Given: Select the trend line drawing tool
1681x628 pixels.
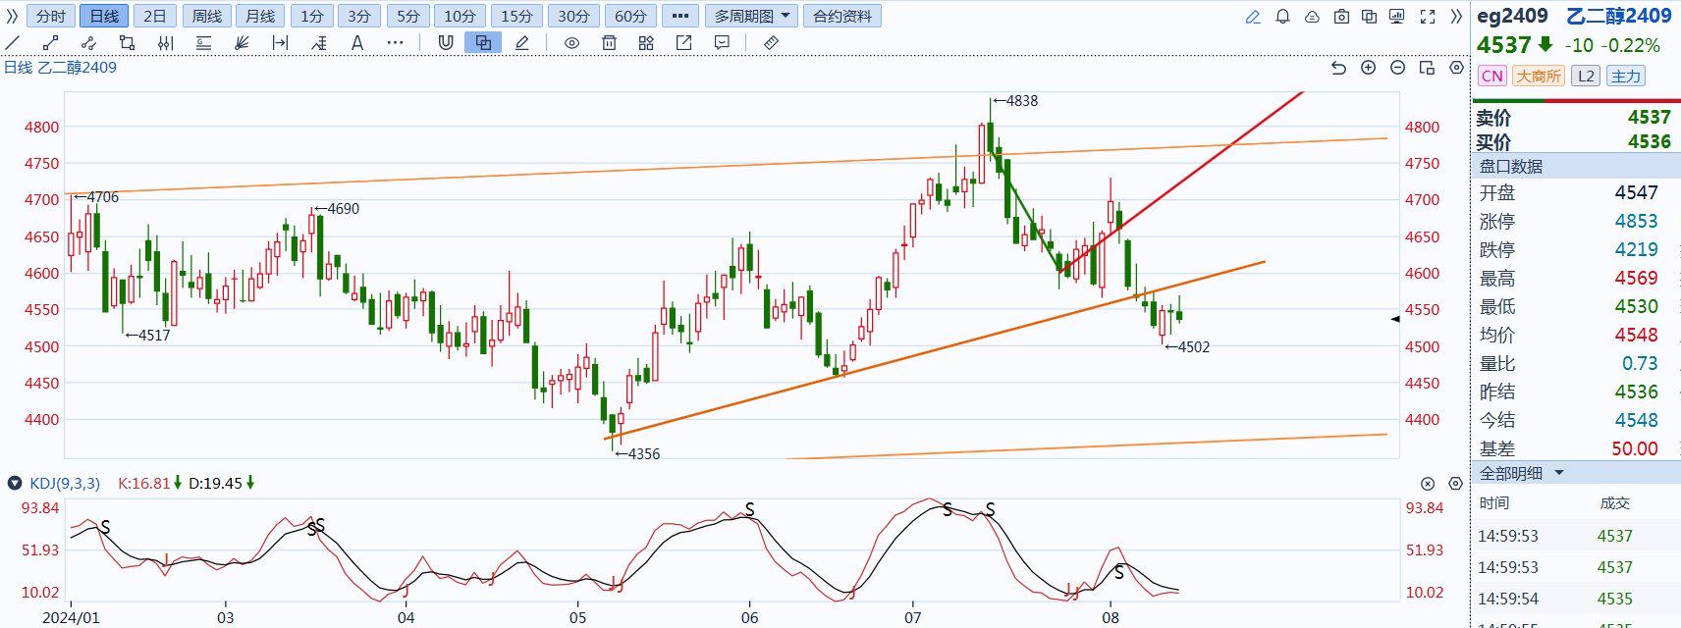Looking at the screenshot, I should [x=13, y=42].
